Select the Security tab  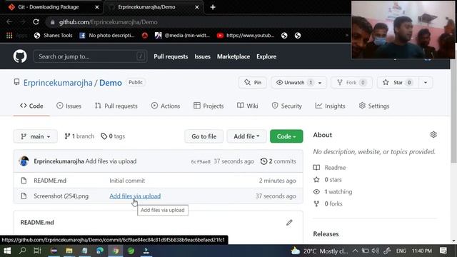(286, 106)
